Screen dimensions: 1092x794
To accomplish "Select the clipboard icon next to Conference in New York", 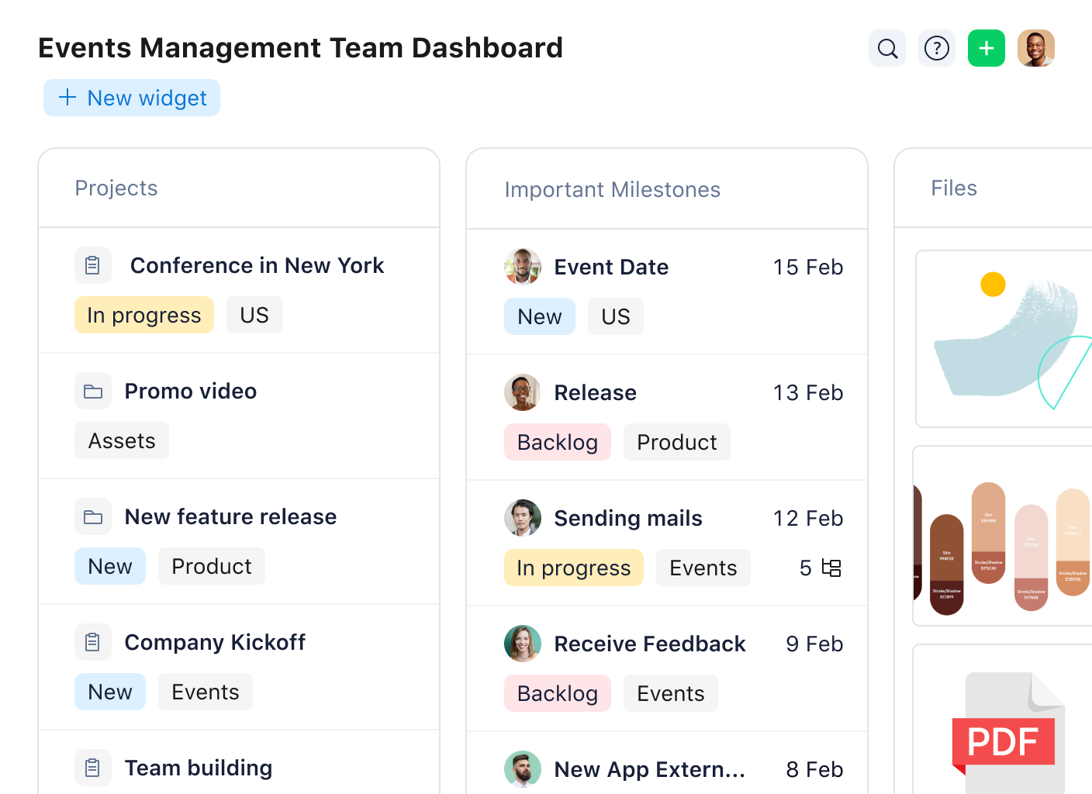I will click(x=93, y=265).
